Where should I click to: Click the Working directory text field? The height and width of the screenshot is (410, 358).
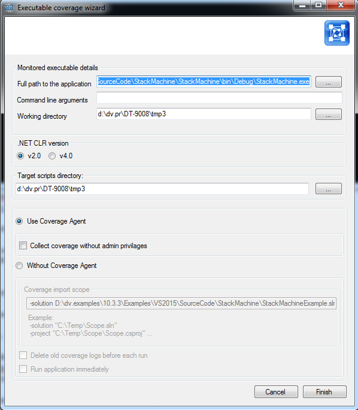204,114
